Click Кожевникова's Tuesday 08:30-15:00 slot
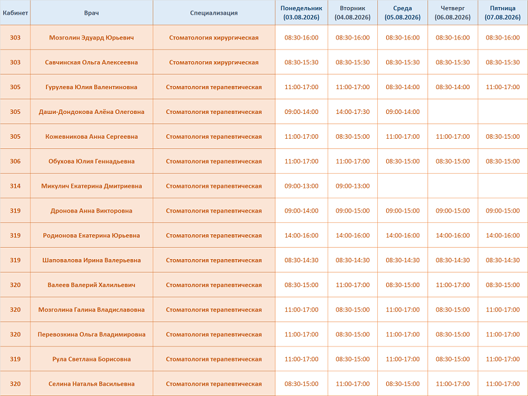 [352, 136]
